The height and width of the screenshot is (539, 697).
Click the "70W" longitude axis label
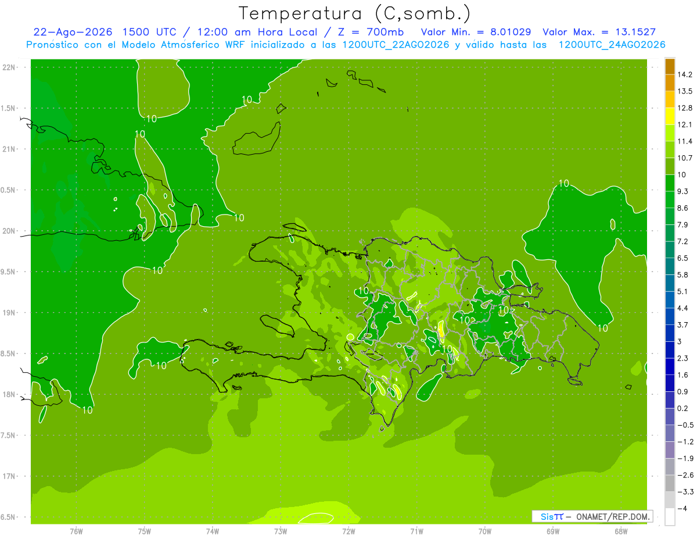coord(485,531)
